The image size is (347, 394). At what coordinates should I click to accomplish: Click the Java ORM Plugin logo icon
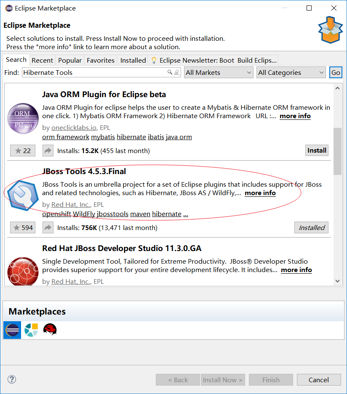point(23,118)
